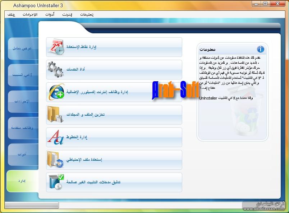Screen dimensions: 289x213
Task: Switch to the أدوات sidebar tab
Action: [23, 154]
